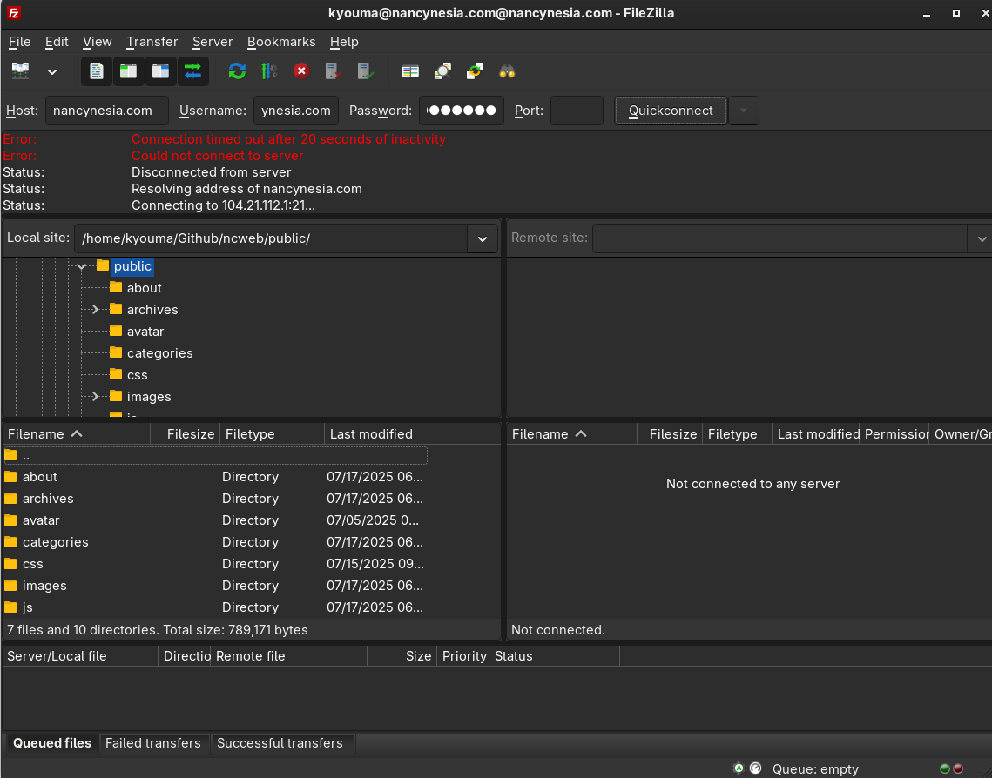Open the Transfer menu
Screen dimensions: 992x778
[x=152, y=42]
